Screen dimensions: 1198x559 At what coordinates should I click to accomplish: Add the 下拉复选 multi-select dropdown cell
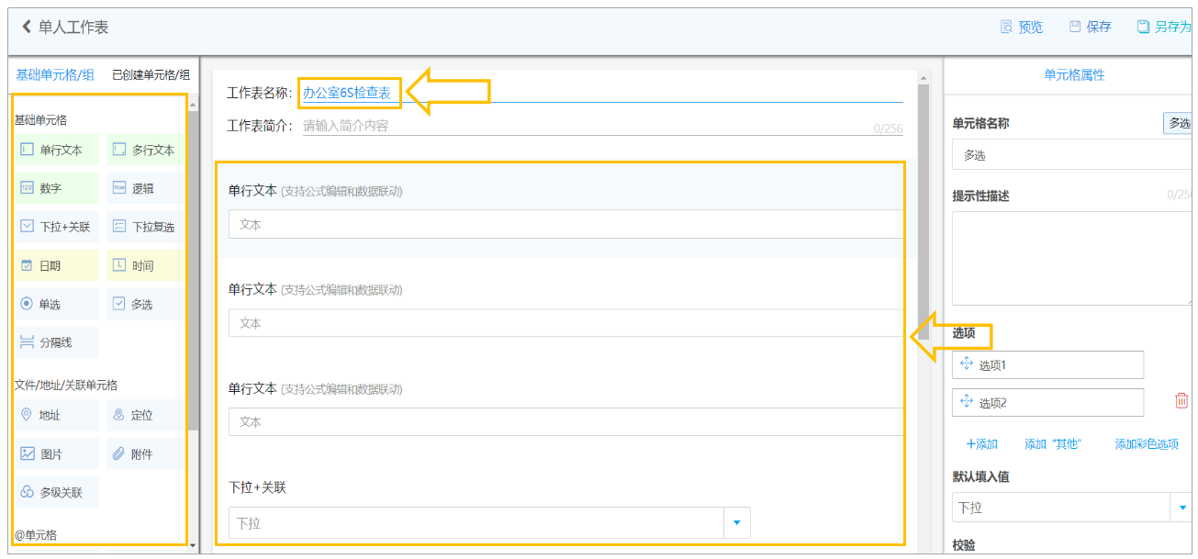[145, 227]
